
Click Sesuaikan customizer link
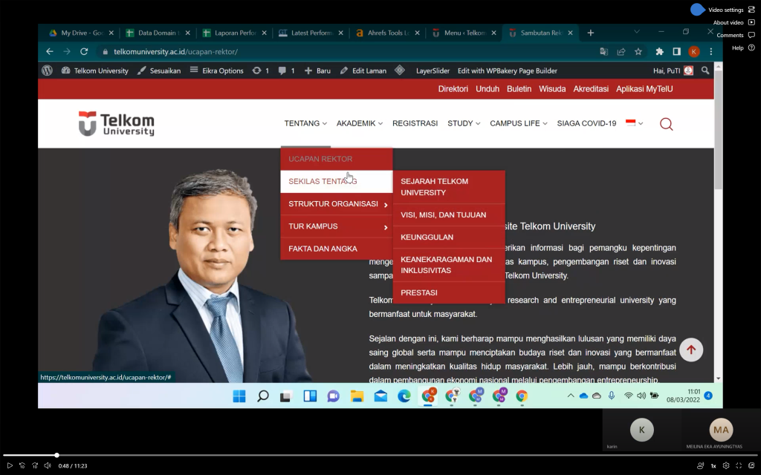point(159,71)
